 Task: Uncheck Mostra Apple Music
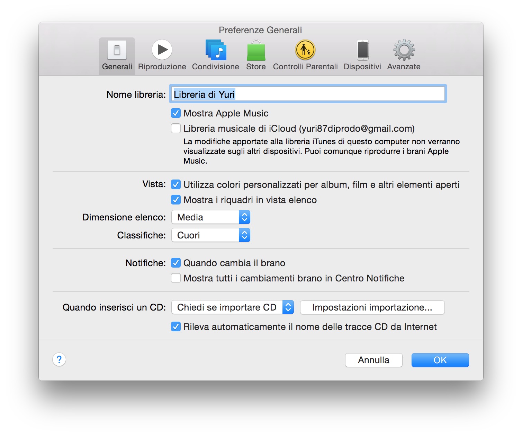(176, 113)
